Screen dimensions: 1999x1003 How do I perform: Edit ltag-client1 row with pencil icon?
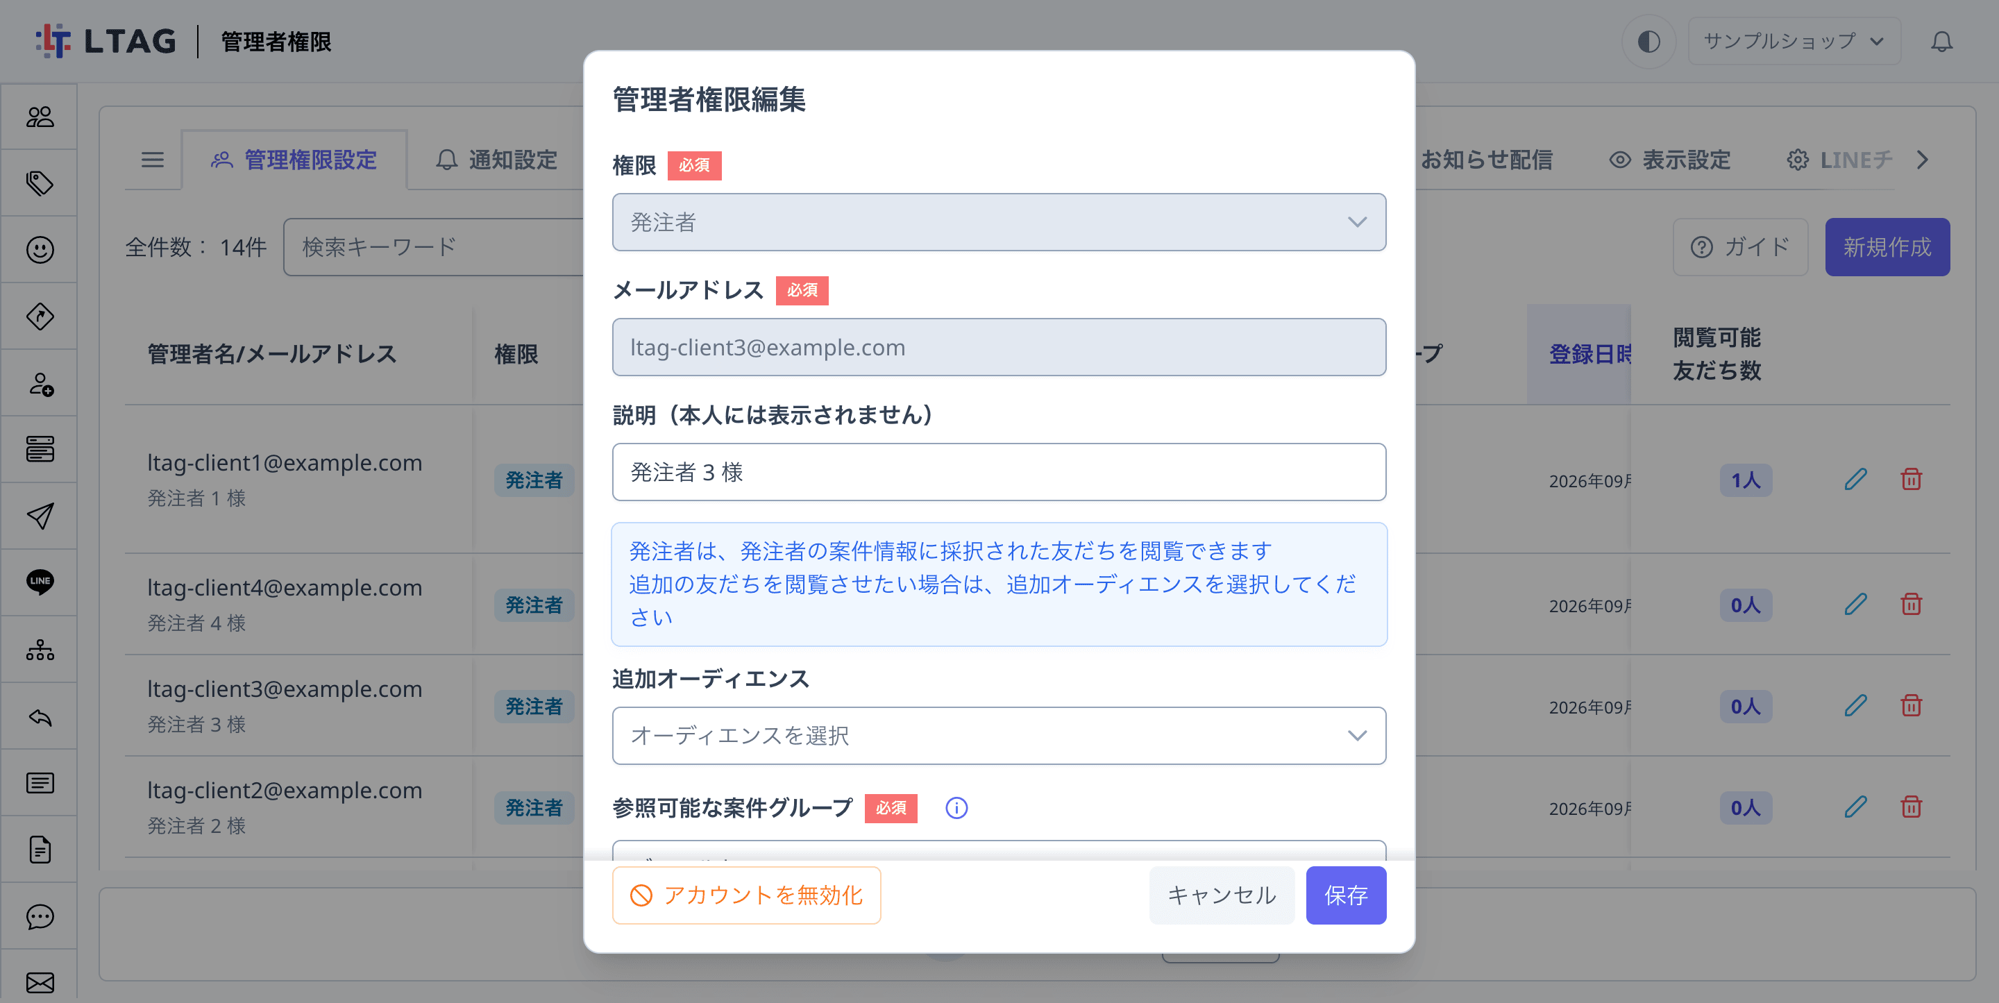tap(1855, 480)
